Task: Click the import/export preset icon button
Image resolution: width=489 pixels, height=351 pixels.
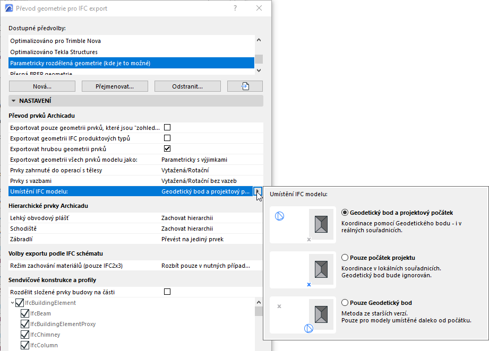Action: [245, 86]
